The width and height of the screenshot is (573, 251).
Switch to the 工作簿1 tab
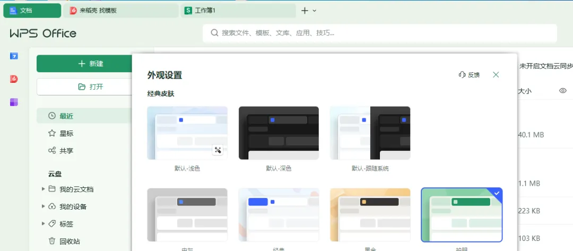click(x=238, y=11)
